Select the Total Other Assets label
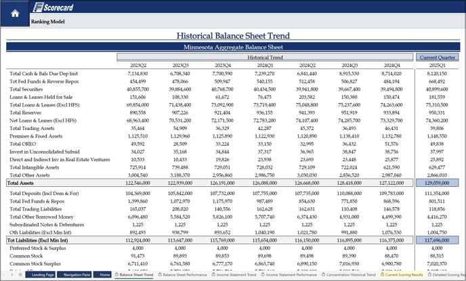 point(29,175)
